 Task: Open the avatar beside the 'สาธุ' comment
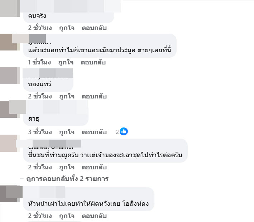pyautogui.click(x=10, y=109)
